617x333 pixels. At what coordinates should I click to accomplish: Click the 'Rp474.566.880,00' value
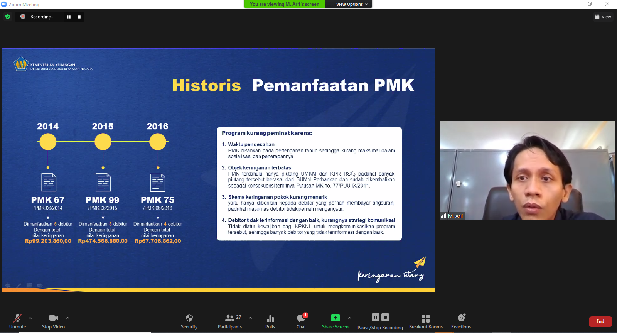coord(103,241)
